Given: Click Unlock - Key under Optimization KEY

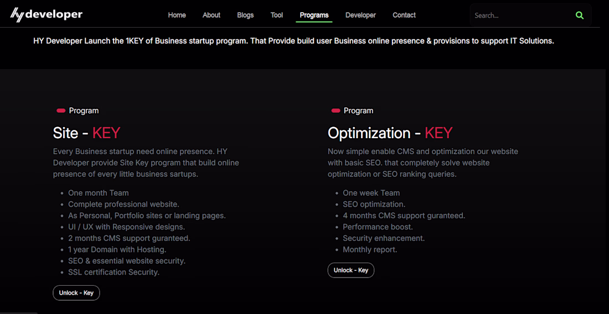Looking at the screenshot, I should tap(350, 270).
